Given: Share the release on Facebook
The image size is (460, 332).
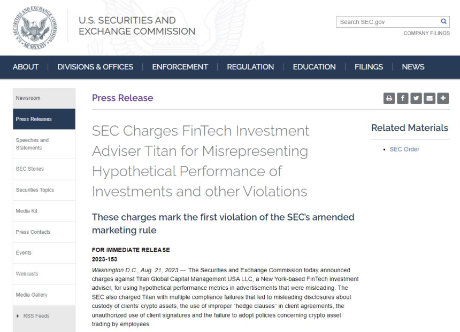Looking at the screenshot, I should coord(403,98).
